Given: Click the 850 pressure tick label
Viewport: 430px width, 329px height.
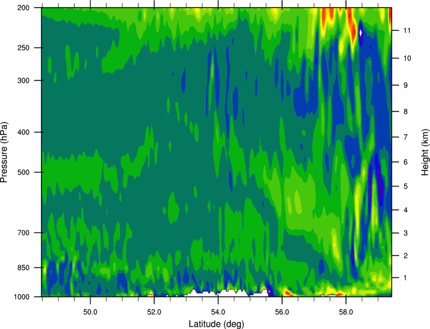Looking at the screenshot, I should click(x=24, y=268).
